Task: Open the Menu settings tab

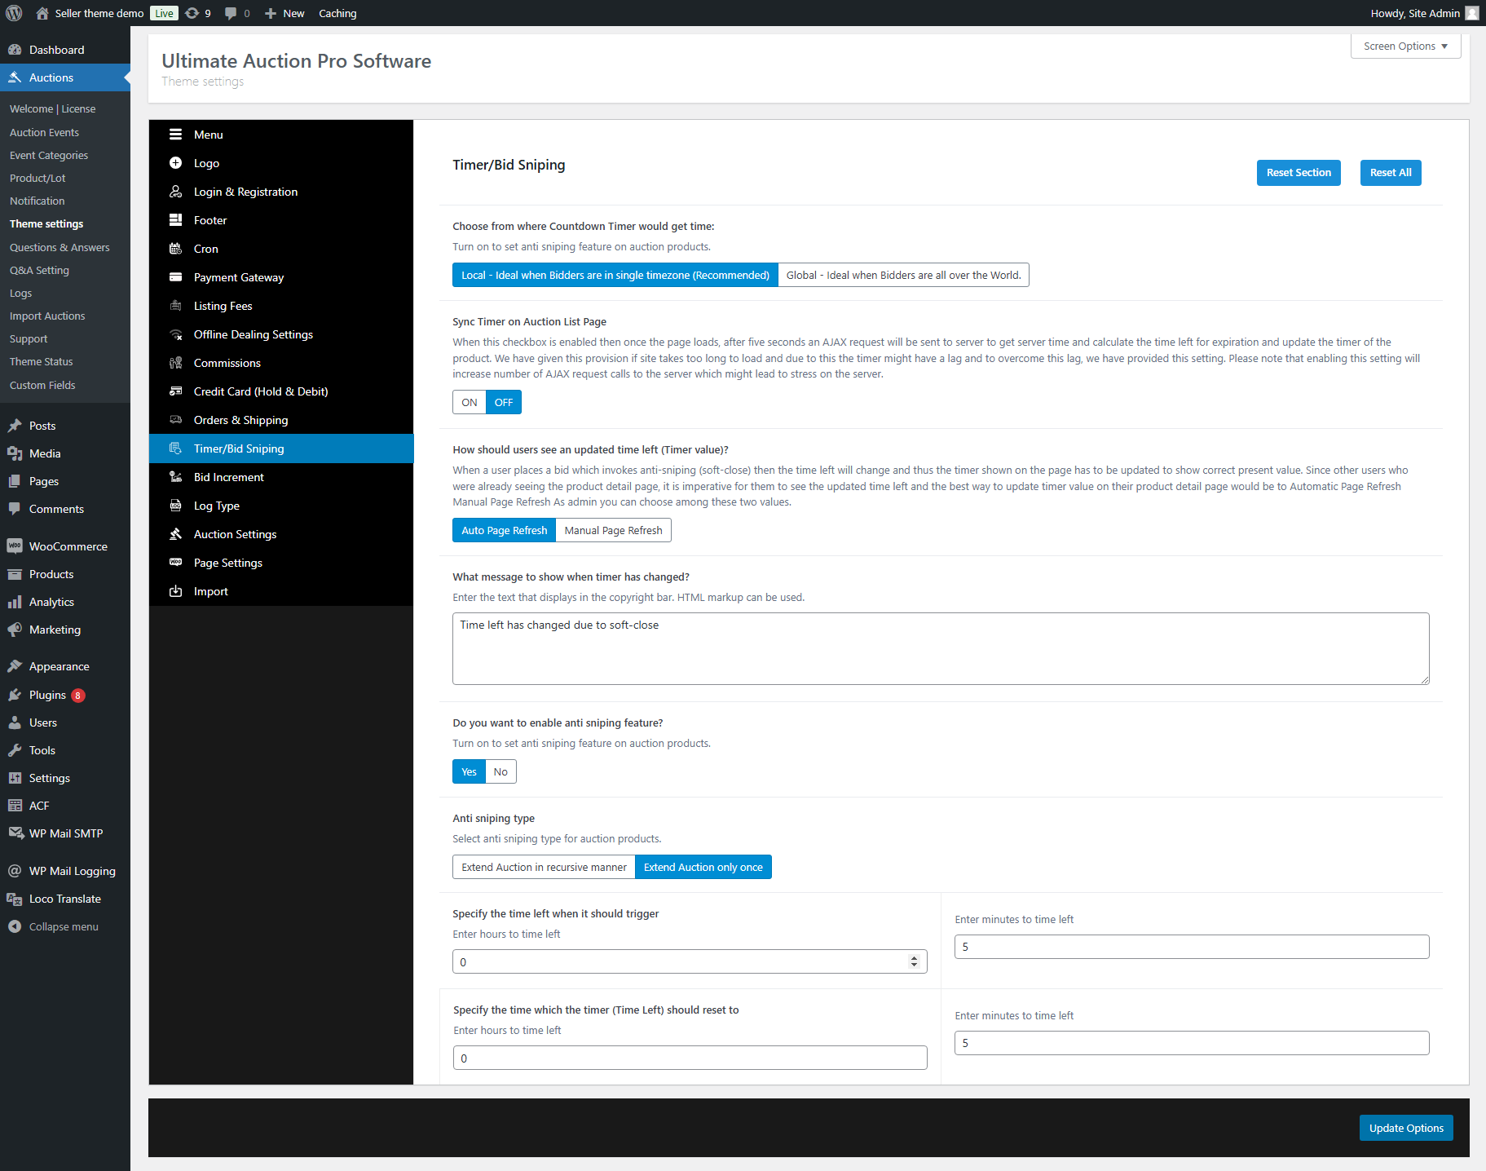Action: pyautogui.click(x=281, y=135)
